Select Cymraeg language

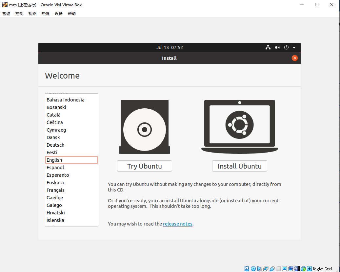click(71, 130)
